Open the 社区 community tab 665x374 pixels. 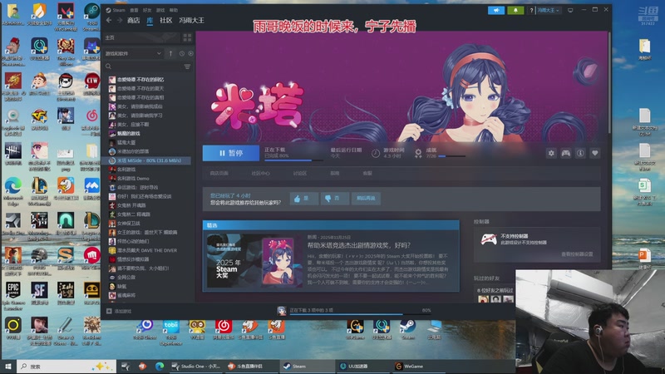(165, 20)
